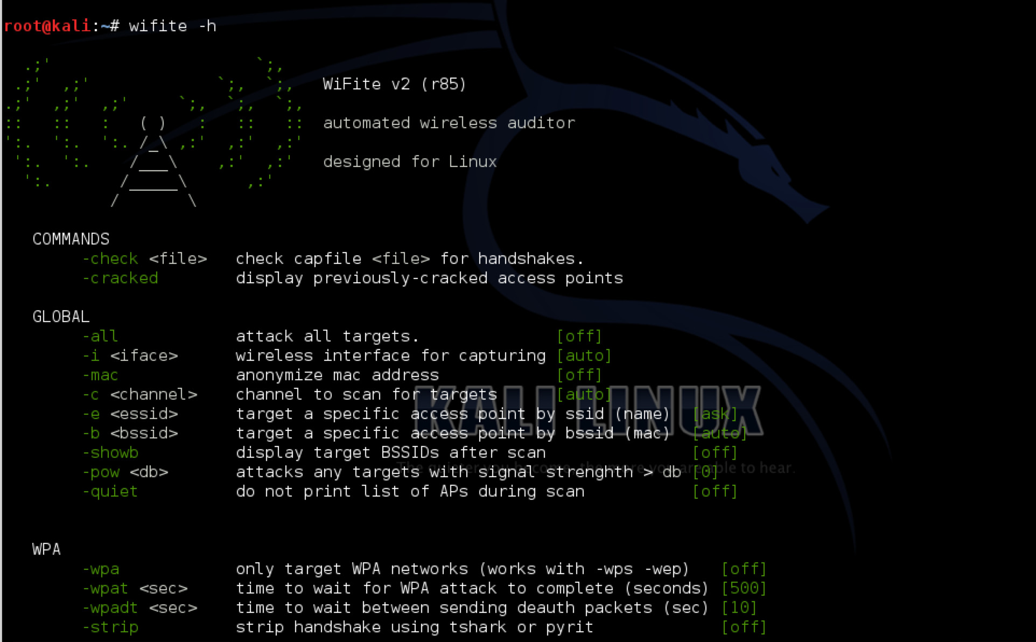The image size is (1036, 642).
Task: Click the -cracked command option
Action: (120, 278)
